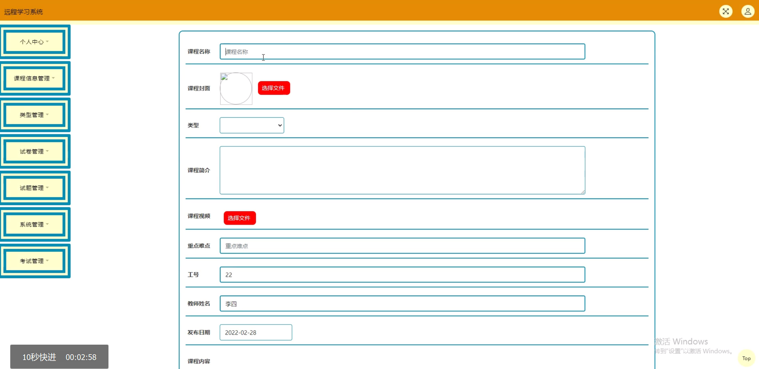Click the 重点难点 input field
The width and height of the screenshot is (759, 369).
click(x=402, y=246)
